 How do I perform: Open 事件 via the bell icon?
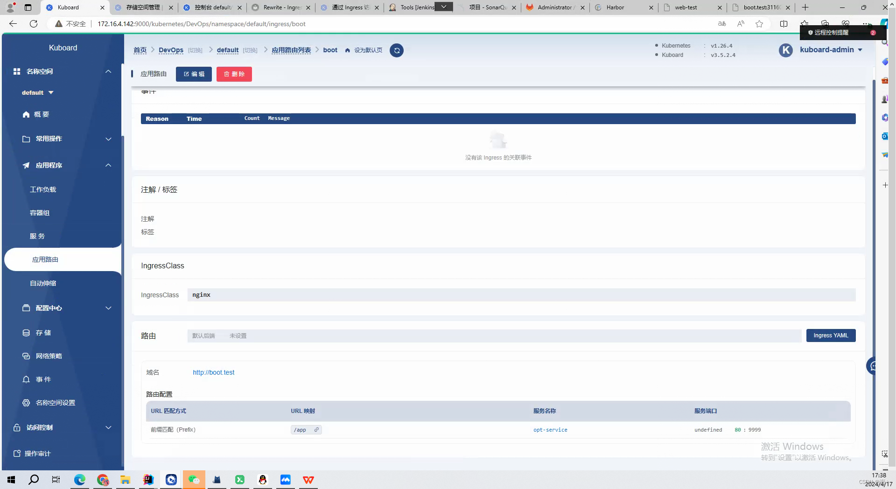pos(26,379)
